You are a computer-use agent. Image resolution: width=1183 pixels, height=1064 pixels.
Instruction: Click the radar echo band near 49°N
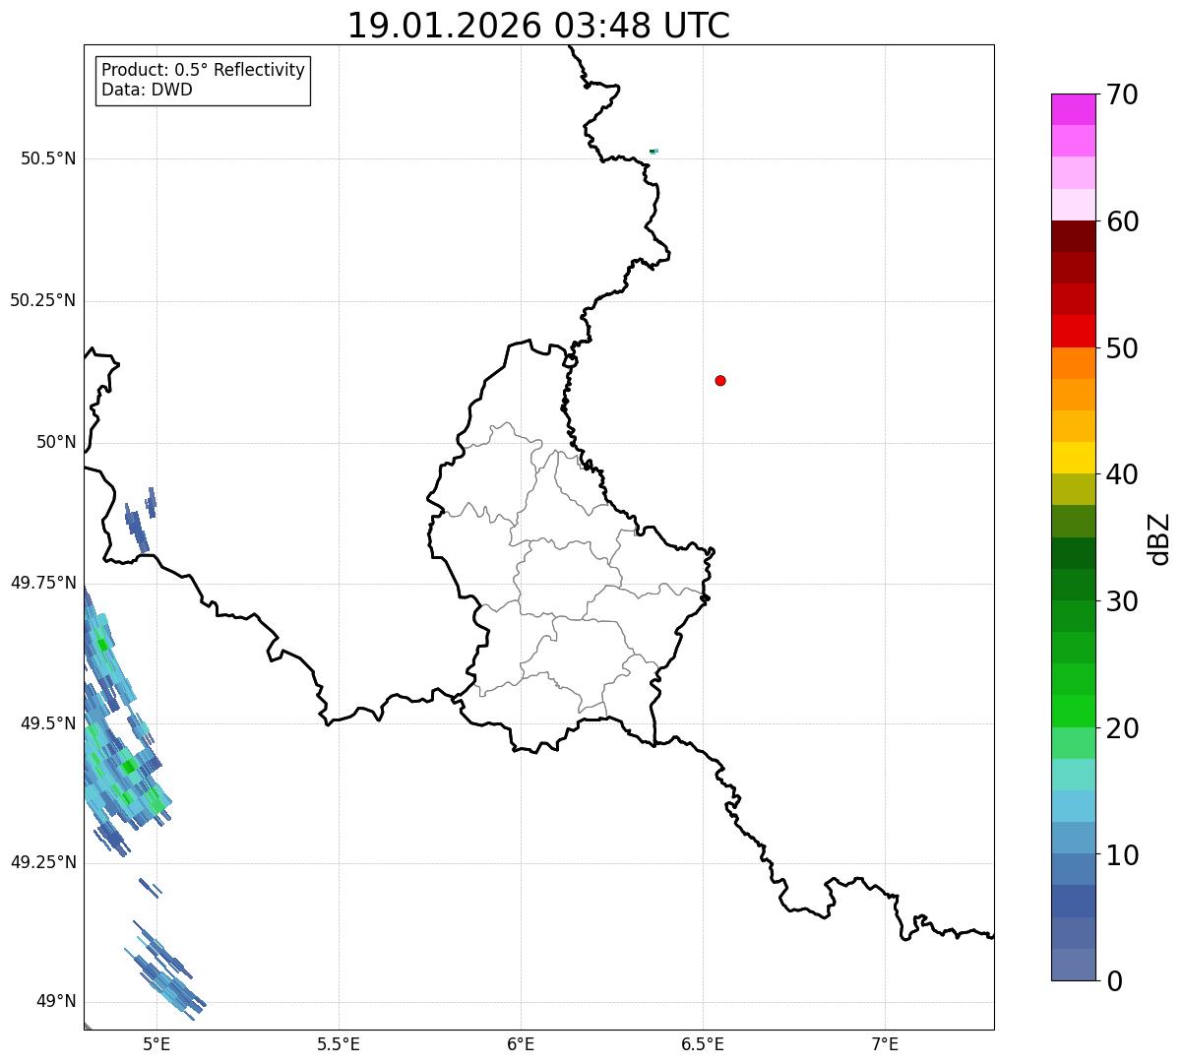coord(164,970)
